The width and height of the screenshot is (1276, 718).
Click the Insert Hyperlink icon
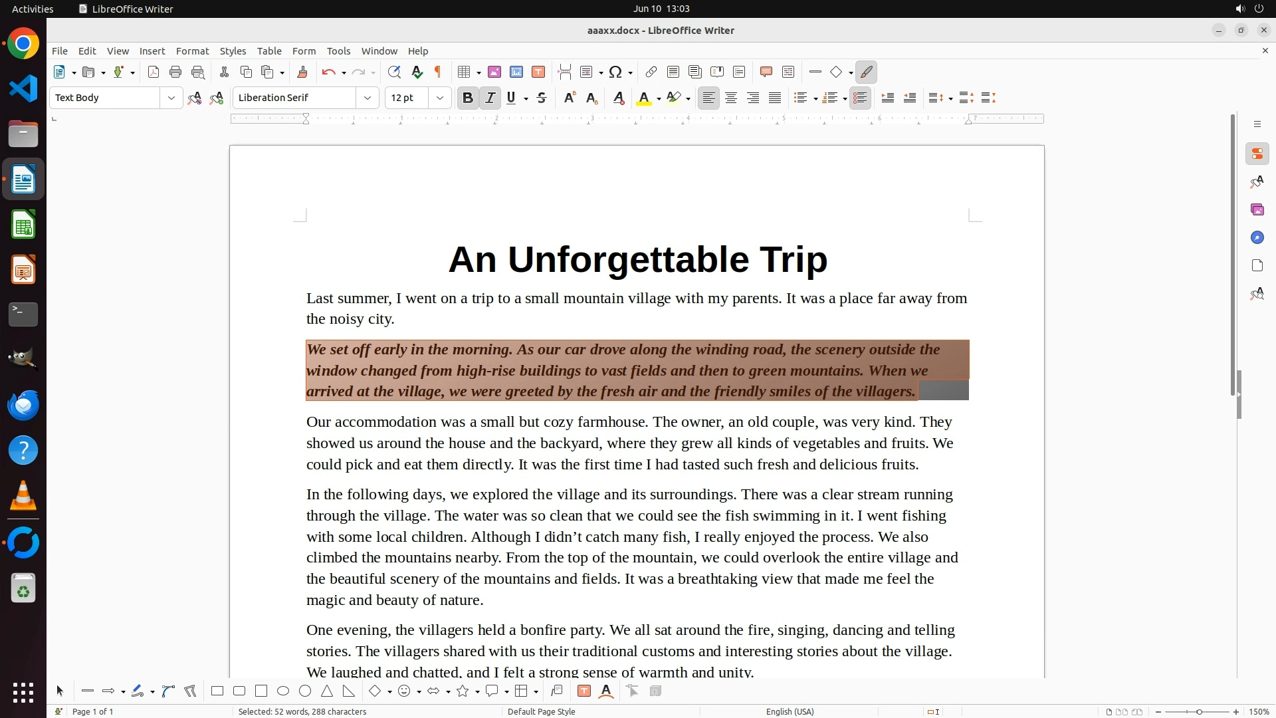pos(651,72)
